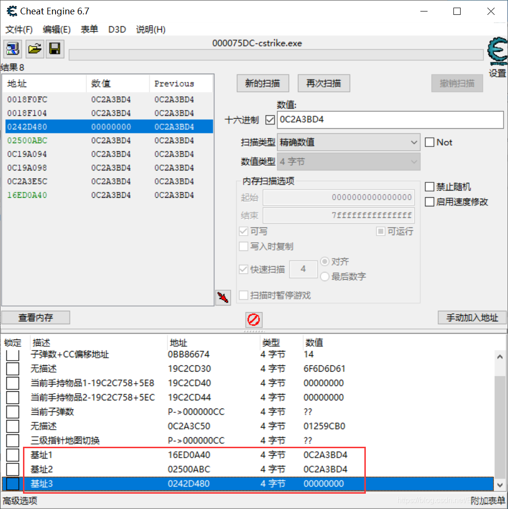Toggle lock checkbox for 当前子弹数
This screenshot has width=508, height=509.
pos(12,412)
